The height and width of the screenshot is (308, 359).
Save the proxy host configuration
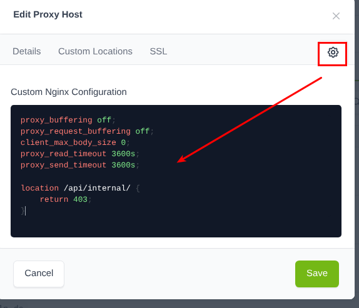pyautogui.click(x=317, y=274)
